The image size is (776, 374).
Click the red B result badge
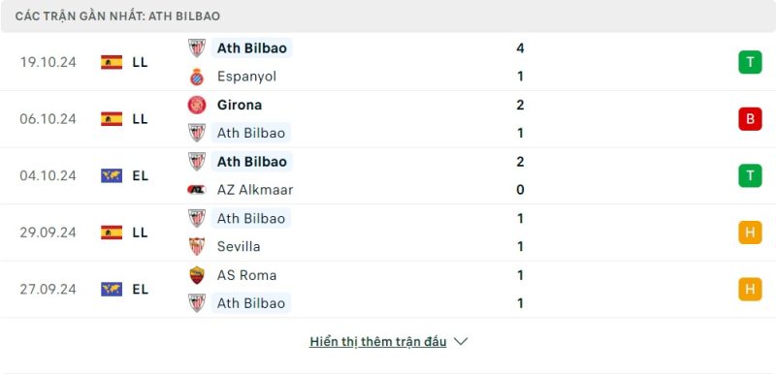[x=750, y=119]
